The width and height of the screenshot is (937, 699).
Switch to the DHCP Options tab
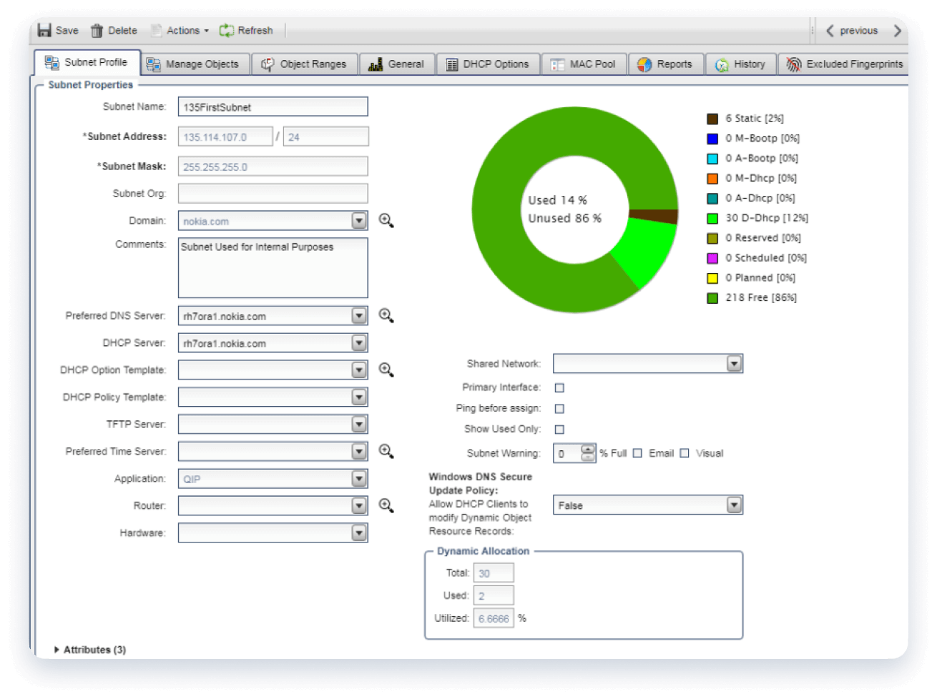[x=488, y=64]
